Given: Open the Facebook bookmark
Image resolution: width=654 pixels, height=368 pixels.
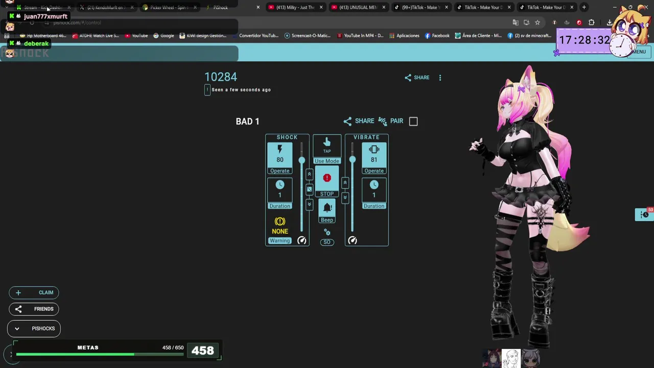Looking at the screenshot, I should pyautogui.click(x=437, y=36).
